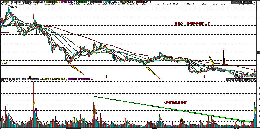Click the red volume annotation text

[174, 102]
